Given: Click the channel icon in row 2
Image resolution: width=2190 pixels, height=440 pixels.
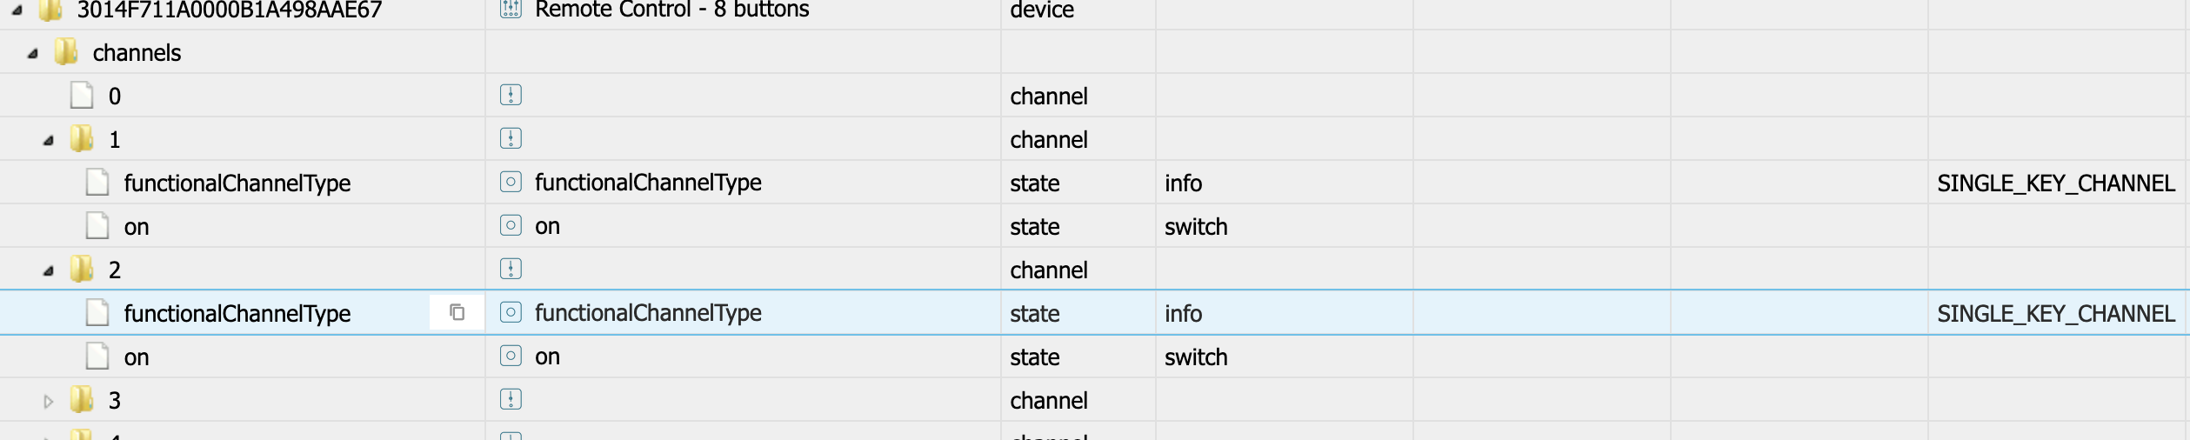Looking at the screenshot, I should coord(511,269).
